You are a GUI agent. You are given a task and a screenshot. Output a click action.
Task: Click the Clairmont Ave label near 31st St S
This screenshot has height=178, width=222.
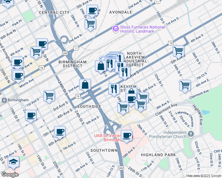pyautogui.click(x=166, y=109)
